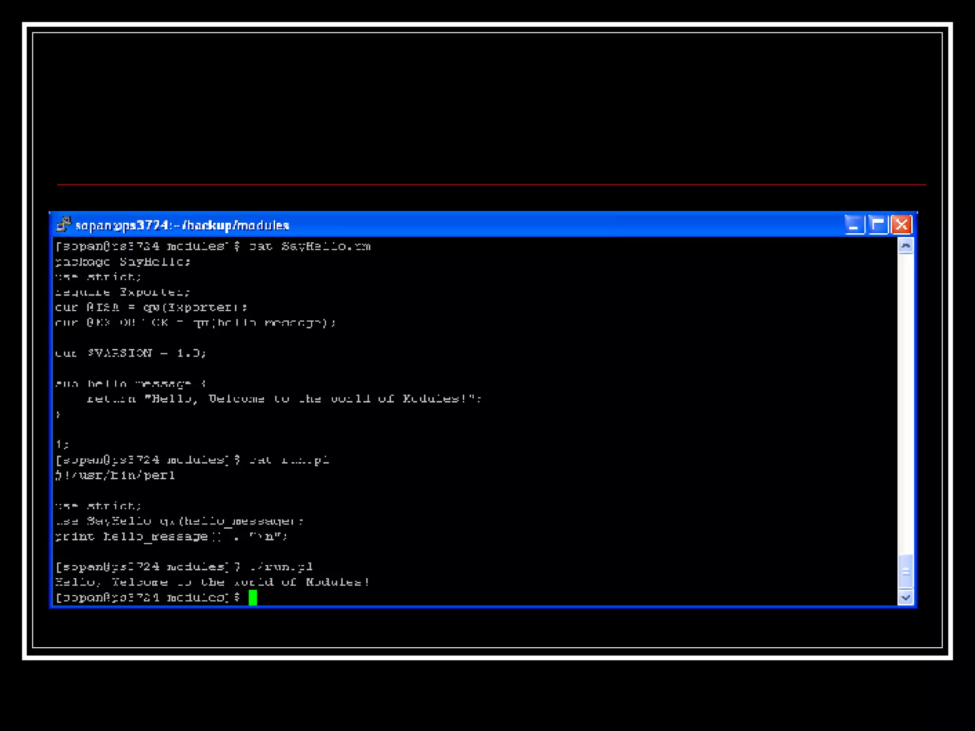
Task: Click the scrollbar down arrow
Action: [x=905, y=597]
